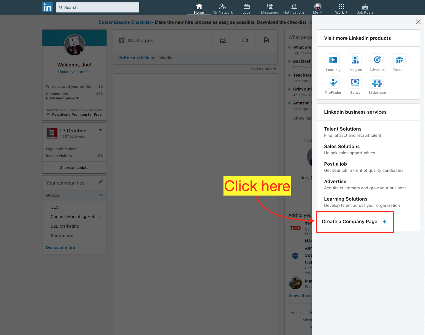Open Content Marketing Hub group
This screenshot has height=335, width=425.
[77, 217]
